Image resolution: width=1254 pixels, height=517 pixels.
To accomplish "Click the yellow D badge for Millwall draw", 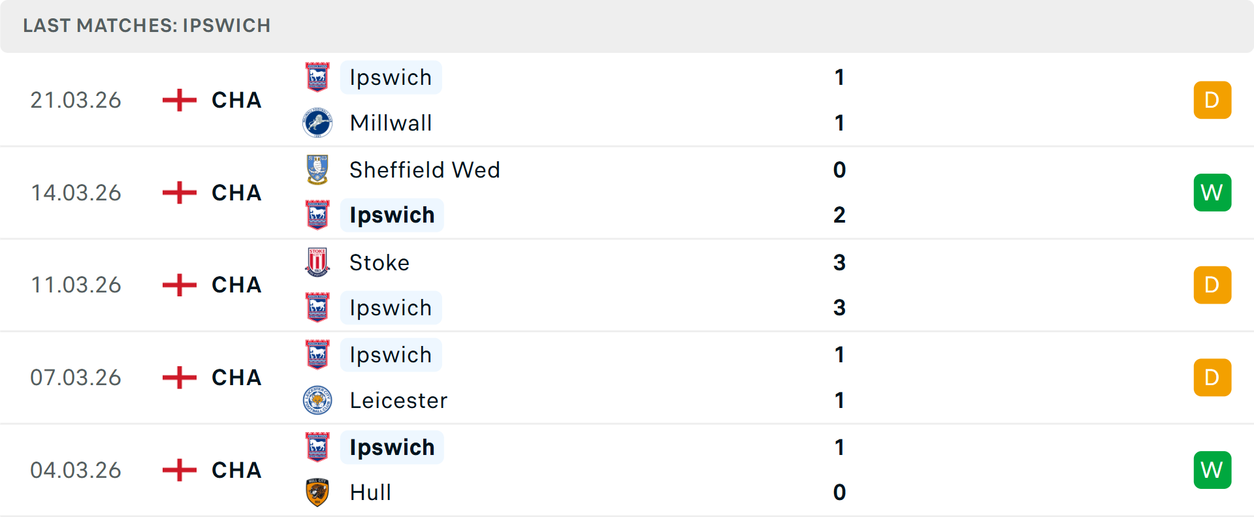I will click(1212, 100).
